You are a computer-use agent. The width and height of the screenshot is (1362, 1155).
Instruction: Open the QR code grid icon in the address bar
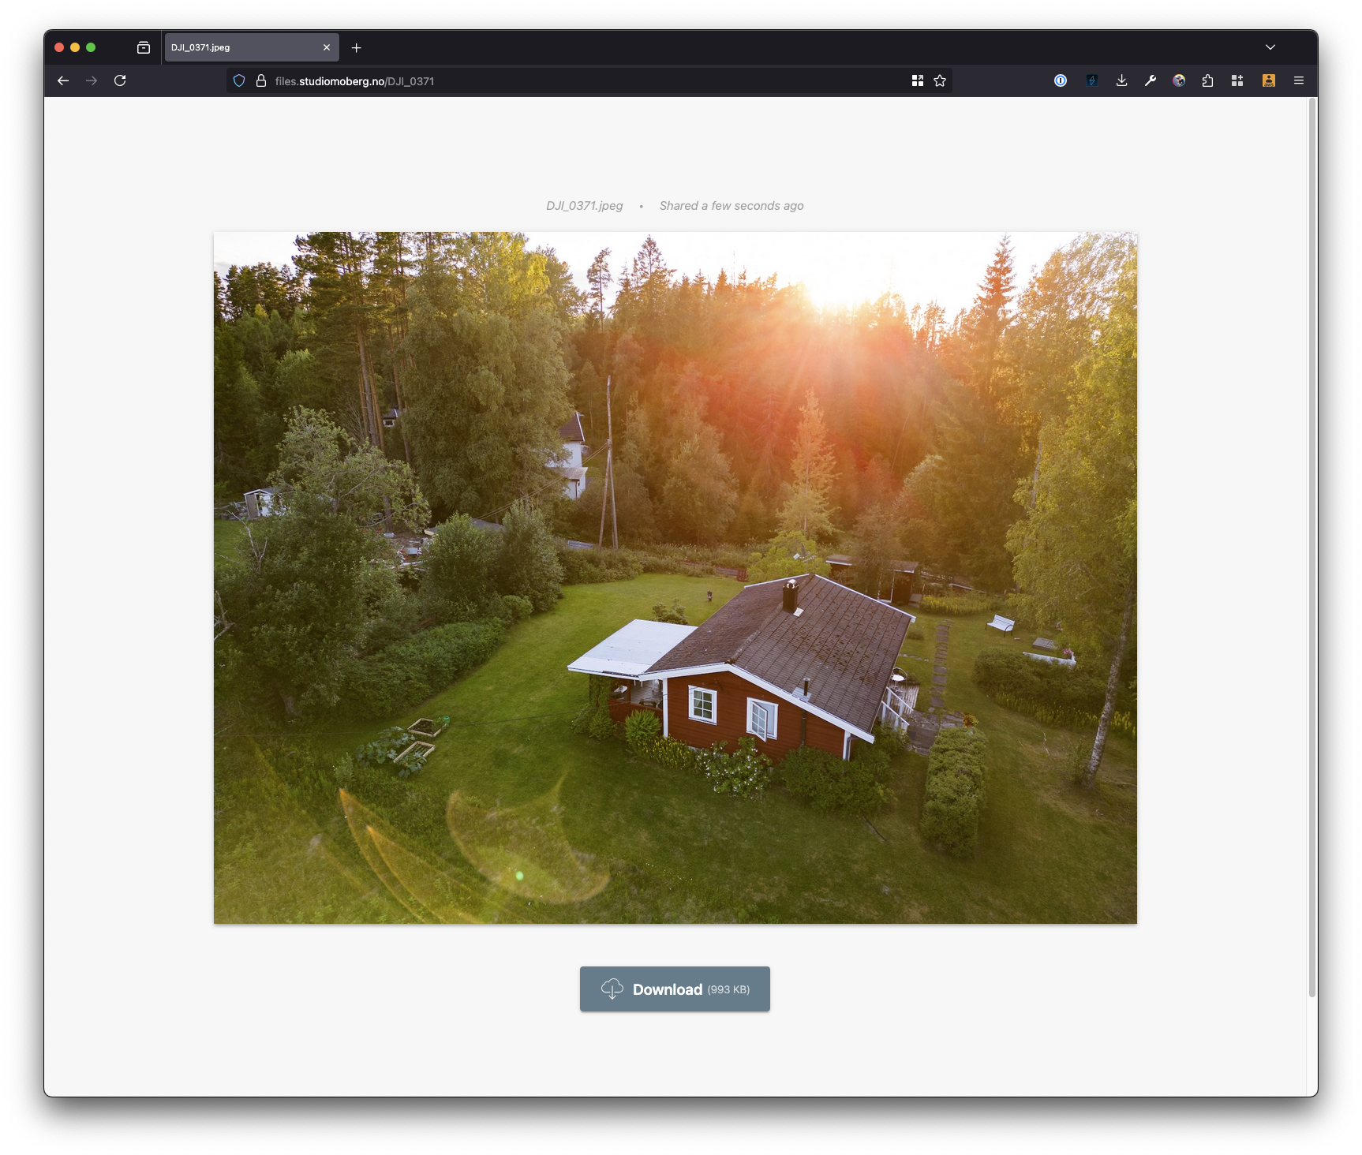click(917, 80)
